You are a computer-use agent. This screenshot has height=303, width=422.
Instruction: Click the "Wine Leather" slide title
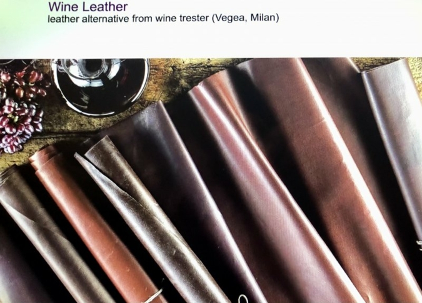pos(88,6)
